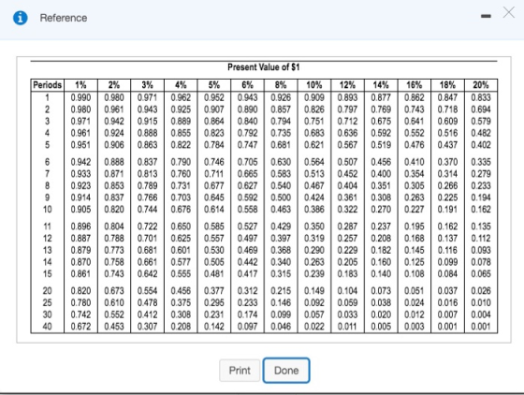Click value 0.386 in period 10 row
Image resolution: width=524 pixels, height=395 pixels.
[314, 209]
